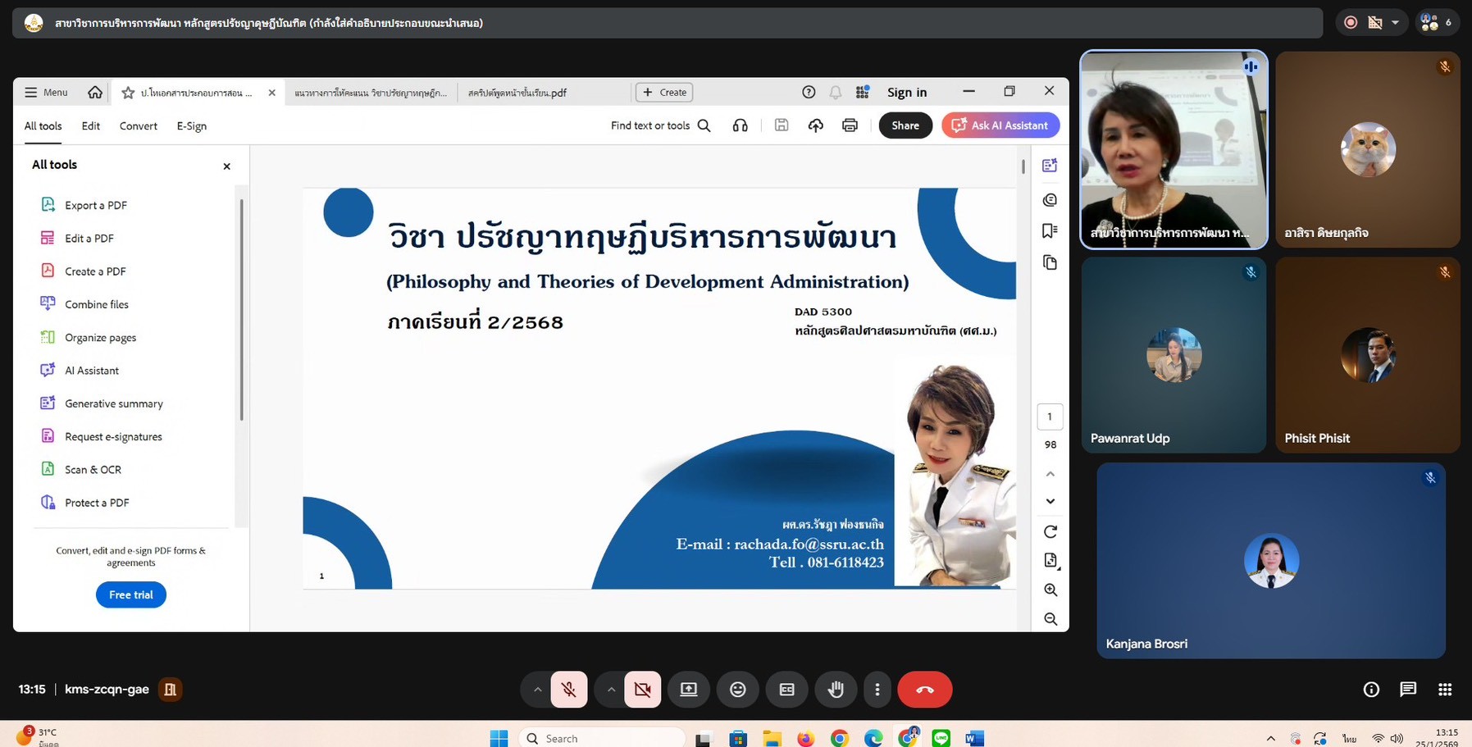Expand microphone audio settings chevron
The image size is (1472, 747).
tap(537, 690)
